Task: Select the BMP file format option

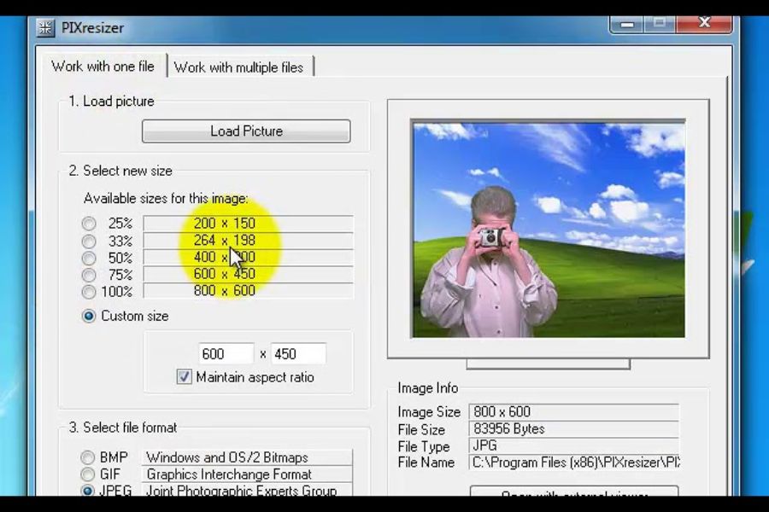Action: (88, 457)
